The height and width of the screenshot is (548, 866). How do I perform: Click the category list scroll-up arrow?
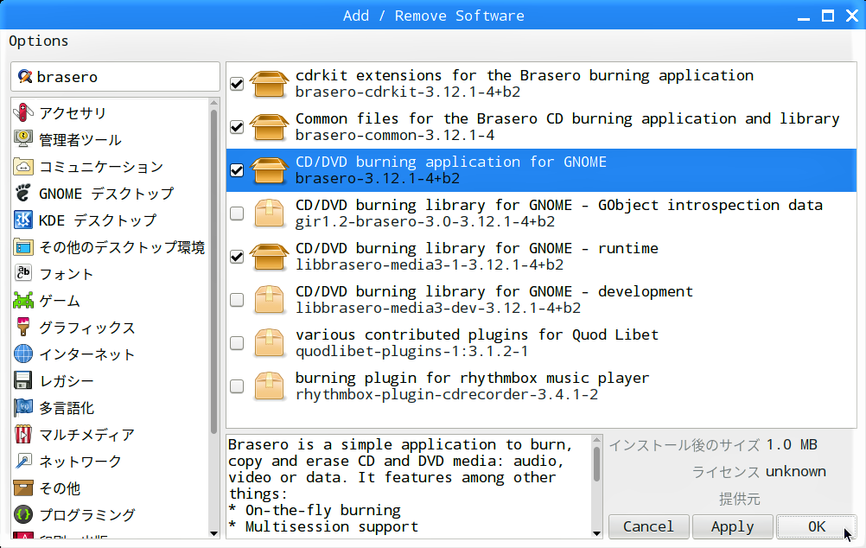(214, 103)
